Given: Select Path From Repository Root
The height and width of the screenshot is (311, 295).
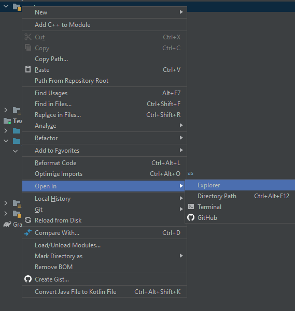Looking at the screenshot, I should 104,81.
